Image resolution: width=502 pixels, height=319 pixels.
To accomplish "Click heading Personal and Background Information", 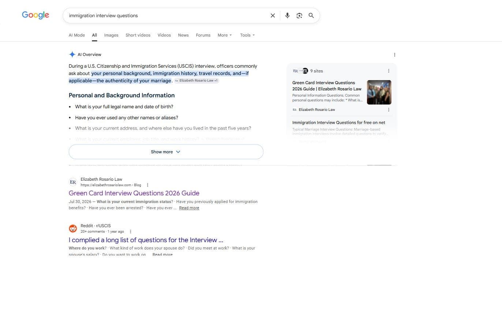I will [121, 95].
